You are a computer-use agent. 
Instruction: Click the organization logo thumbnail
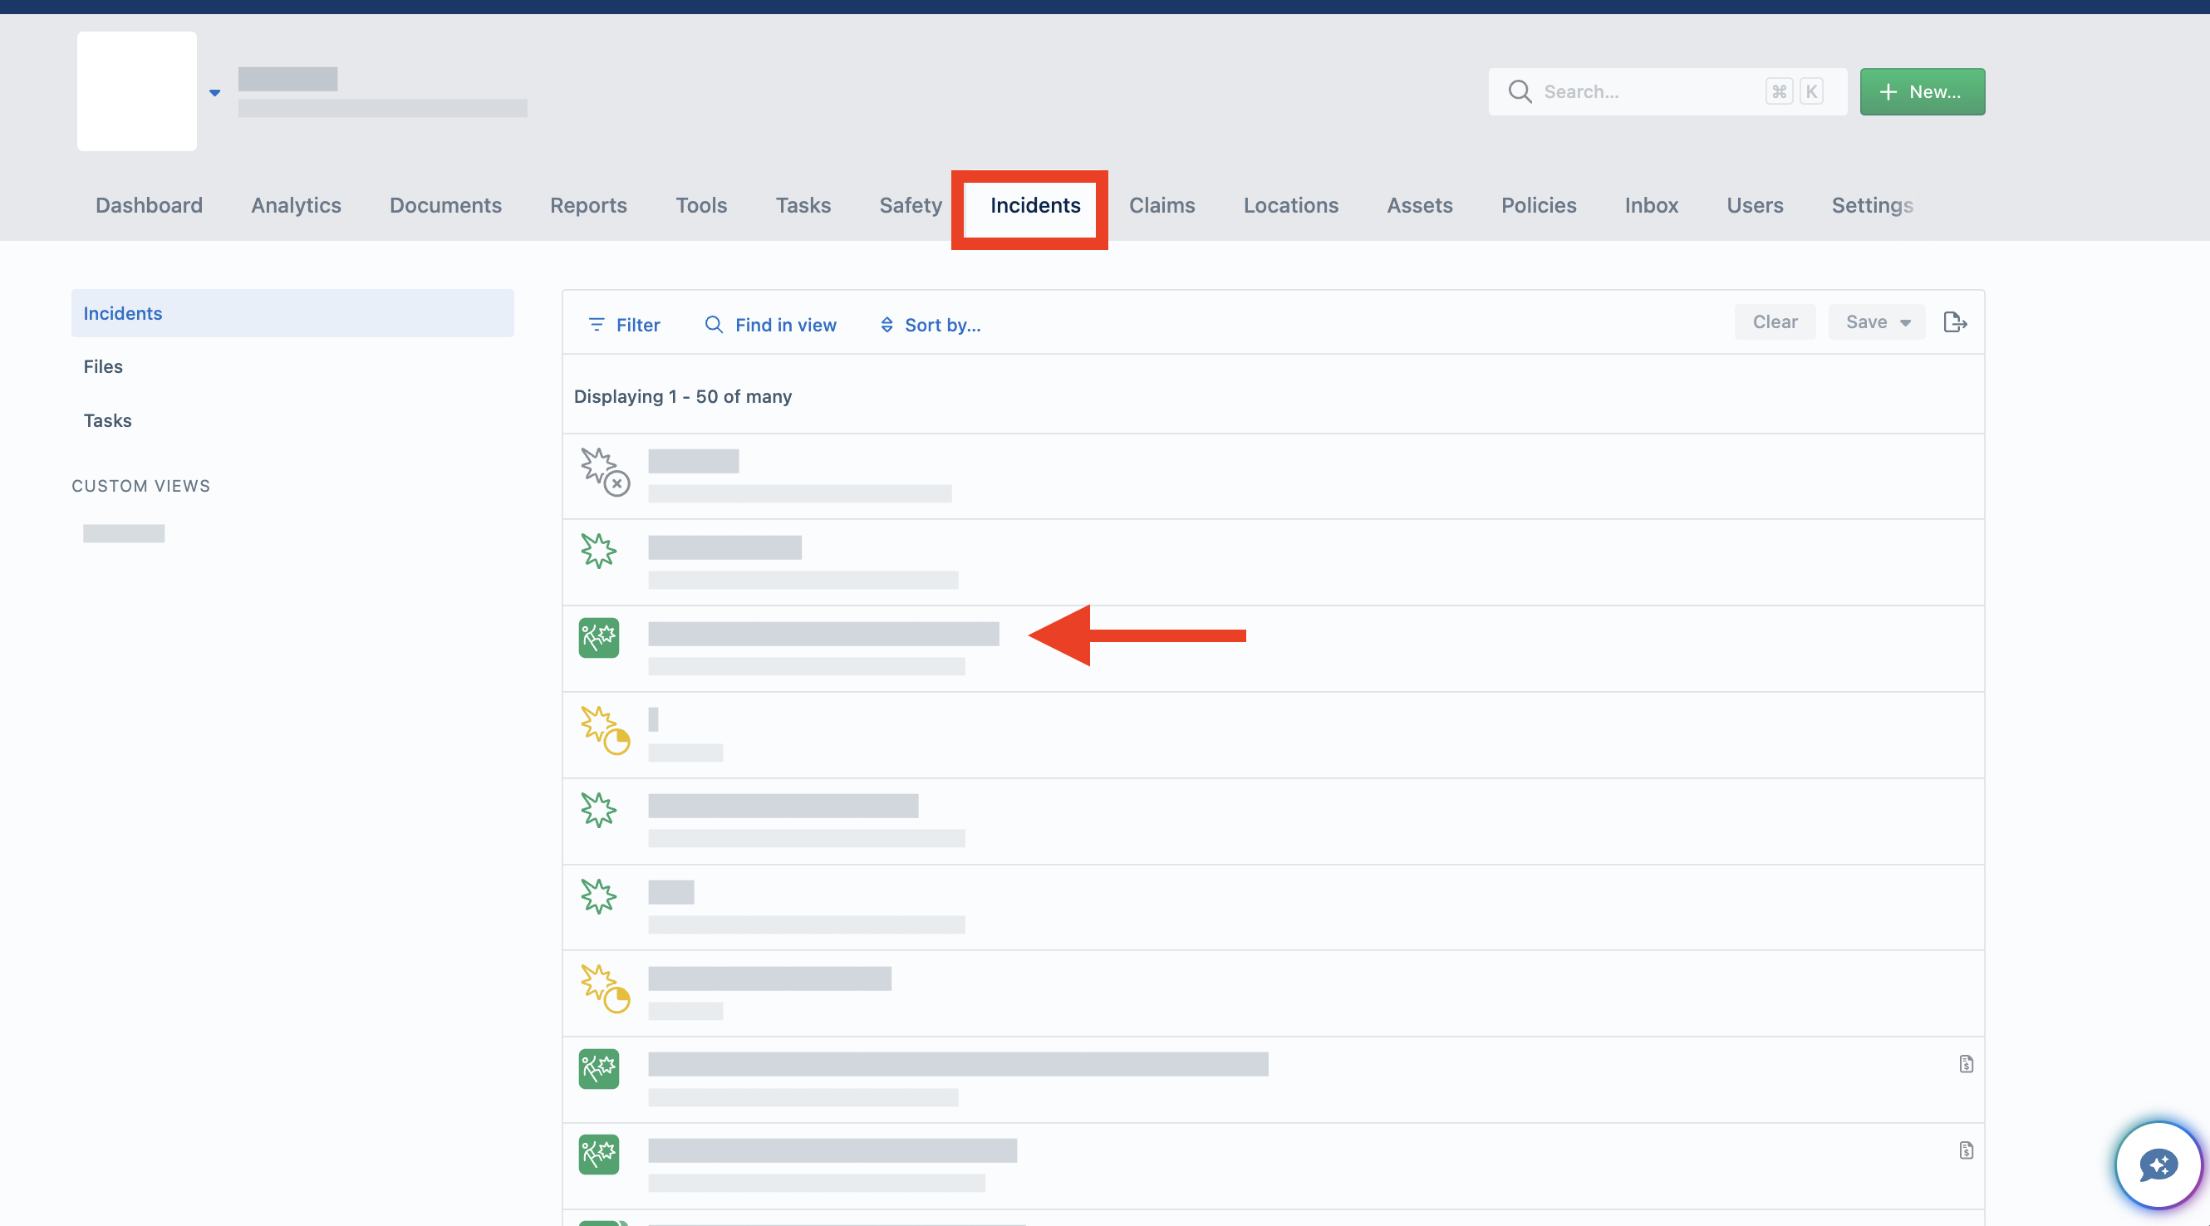[x=136, y=92]
